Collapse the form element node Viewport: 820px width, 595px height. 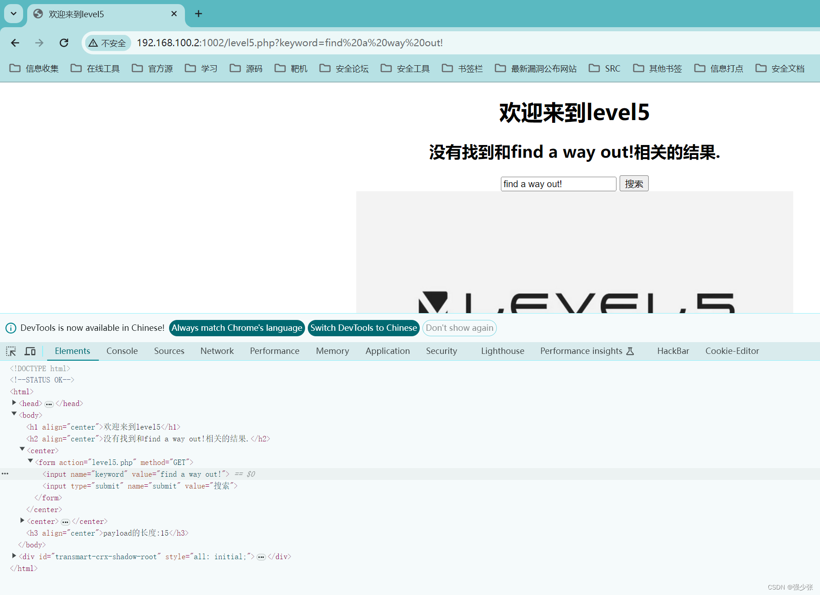point(30,461)
